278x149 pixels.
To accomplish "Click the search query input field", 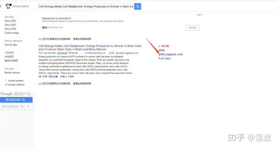I will tap(86, 7).
